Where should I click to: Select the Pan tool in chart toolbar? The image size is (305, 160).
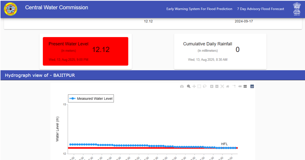point(194,86)
